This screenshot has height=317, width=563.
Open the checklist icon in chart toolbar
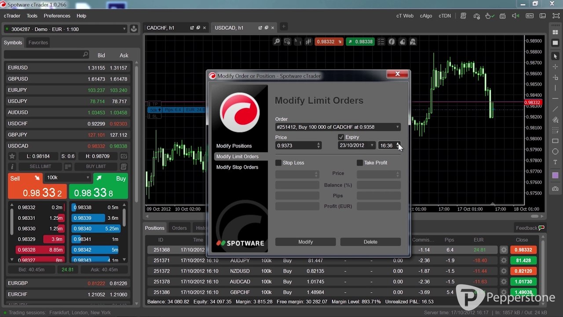tap(381, 42)
